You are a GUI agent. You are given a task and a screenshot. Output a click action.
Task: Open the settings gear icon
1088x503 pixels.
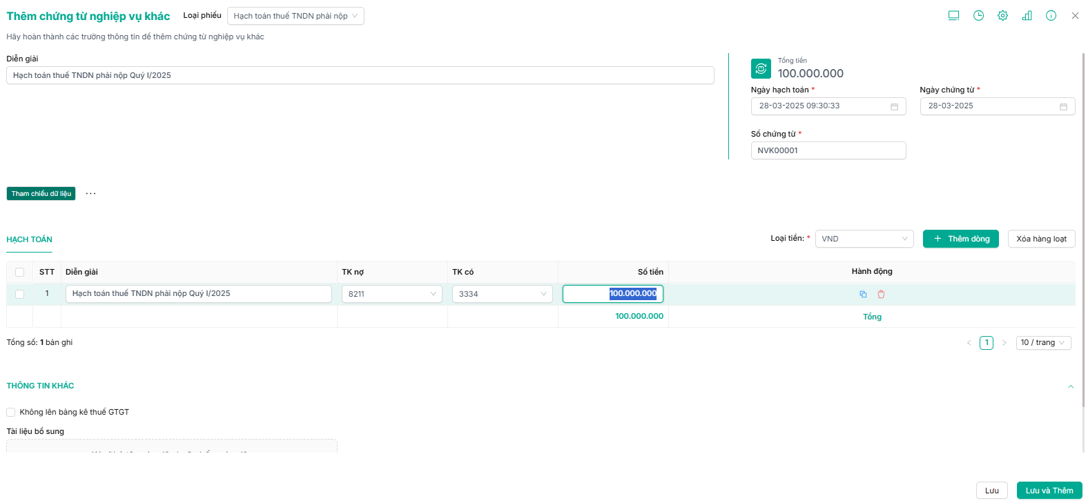[1002, 16]
